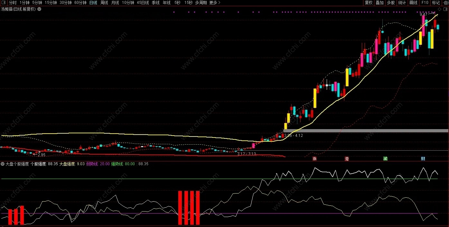Click the 标记 mark button

[x=436, y=3]
